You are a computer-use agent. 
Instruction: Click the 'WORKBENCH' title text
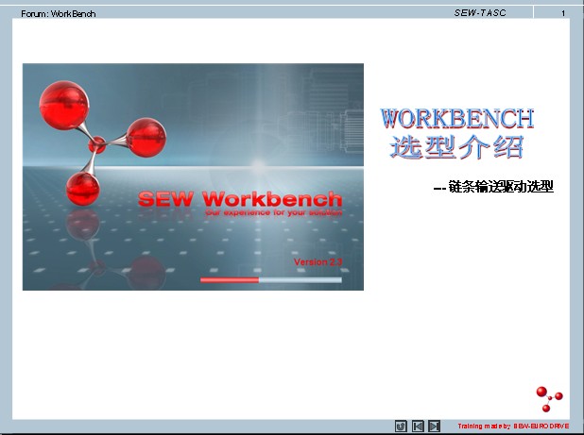(x=457, y=119)
